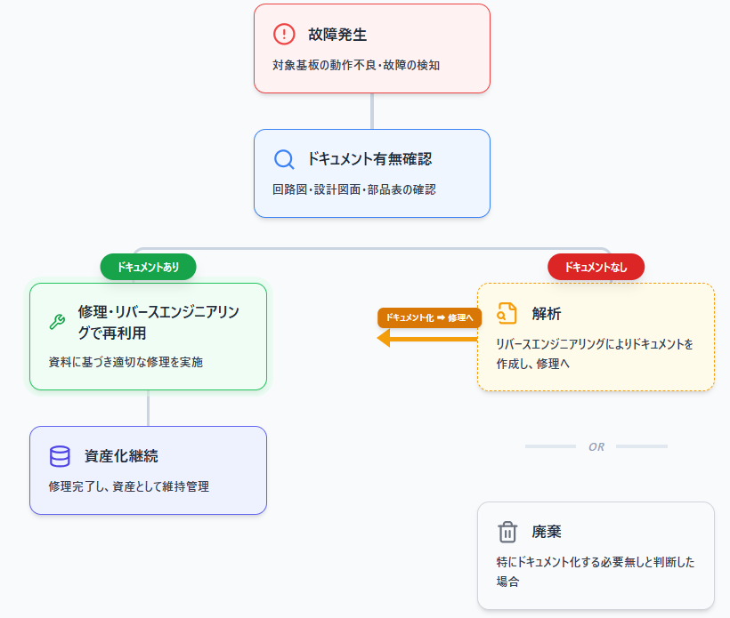Click the purple database icon in 資産化継続

point(60,456)
